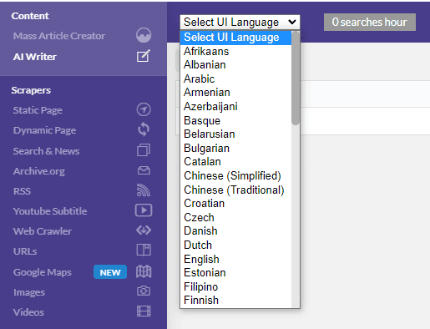This screenshot has width=430, height=329.
Task: Set UI language to English
Action: click(x=235, y=259)
